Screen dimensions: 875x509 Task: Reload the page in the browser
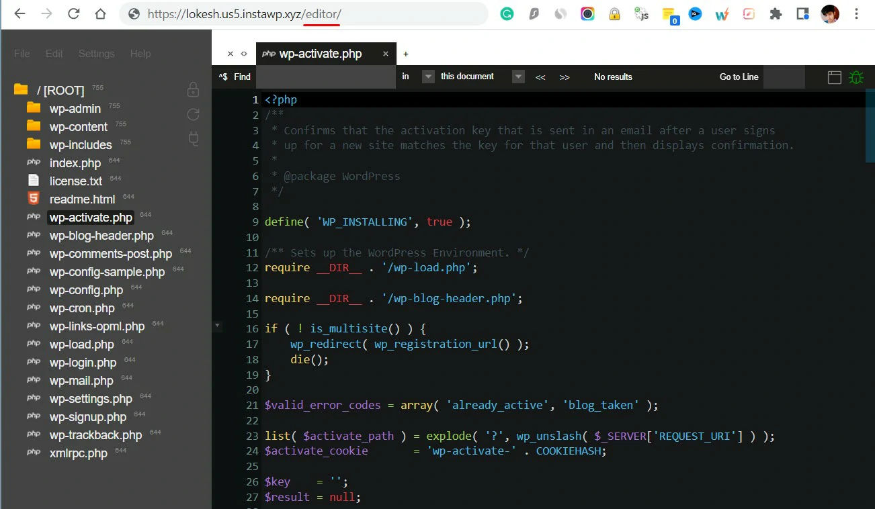(x=74, y=13)
